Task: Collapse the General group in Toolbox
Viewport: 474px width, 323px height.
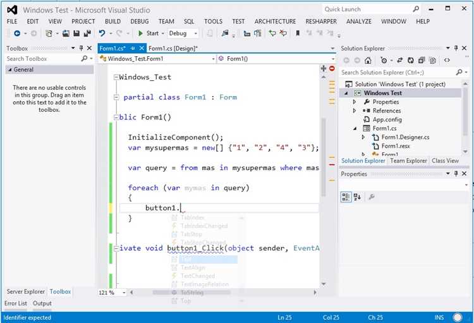Action: coord(9,70)
